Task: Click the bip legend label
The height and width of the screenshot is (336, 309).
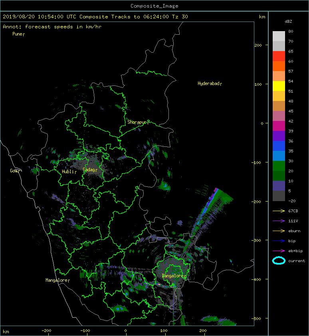Action: 292,241
